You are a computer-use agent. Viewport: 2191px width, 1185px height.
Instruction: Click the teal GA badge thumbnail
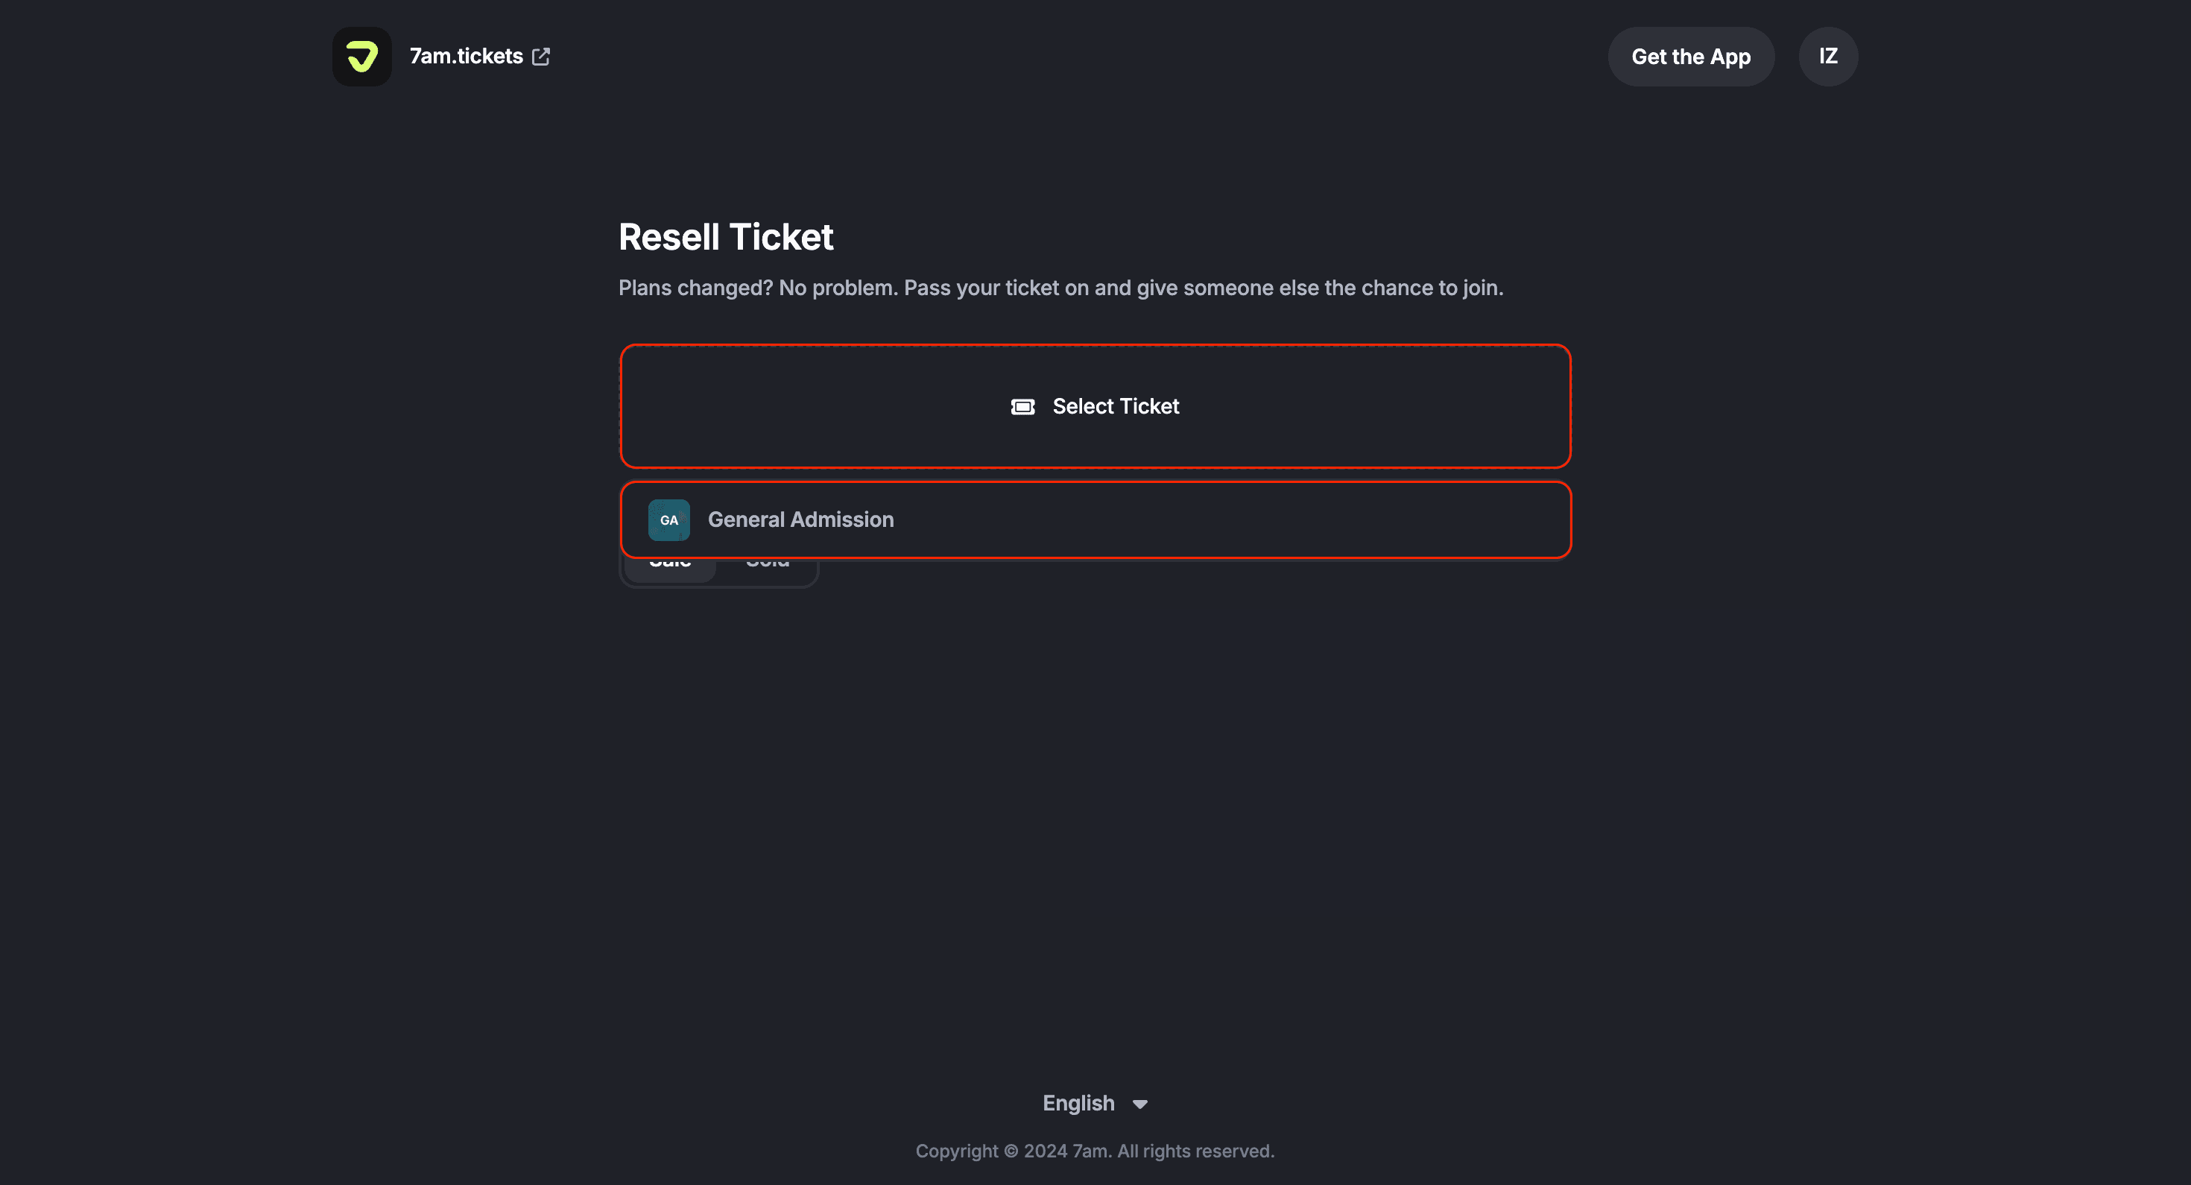(668, 519)
